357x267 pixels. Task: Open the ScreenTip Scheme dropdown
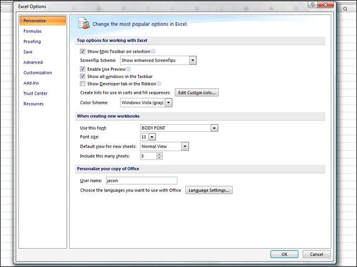coord(192,61)
